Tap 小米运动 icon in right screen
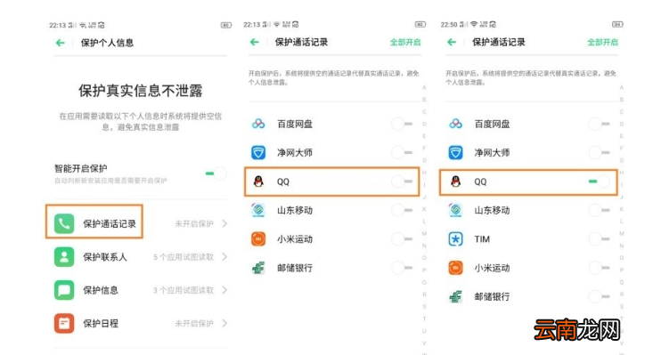Viewport: 653px width, 355px height. [x=455, y=268]
